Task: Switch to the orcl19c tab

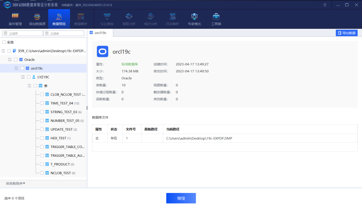Action: pyautogui.click(x=100, y=33)
